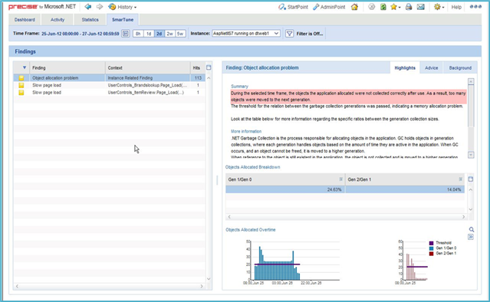Open the time frame calendar picker
The image size is (490, 302).
coord(126,34)
